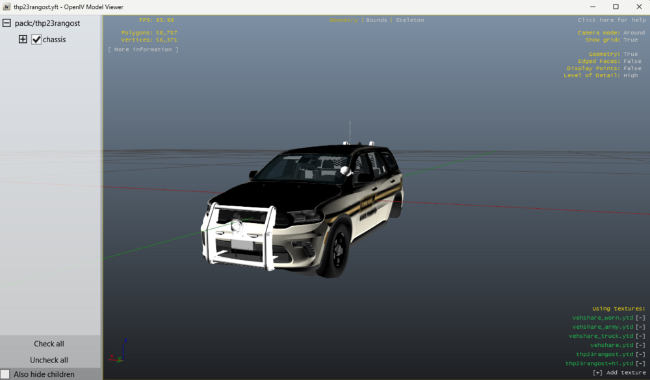Select the pack/thp23rangost root label

coord(47,23)
